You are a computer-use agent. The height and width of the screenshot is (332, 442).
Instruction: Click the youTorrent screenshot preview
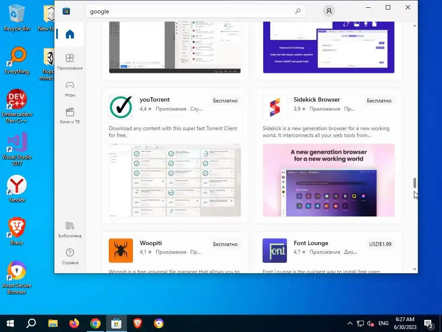tap(175, 180)
